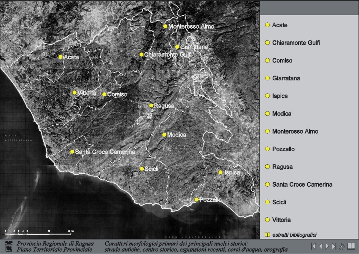Image resolution: width=359 pixels, height=254 pixels.
Task: Select Scicli in the right panel list
Action: [x=279, y=202]
